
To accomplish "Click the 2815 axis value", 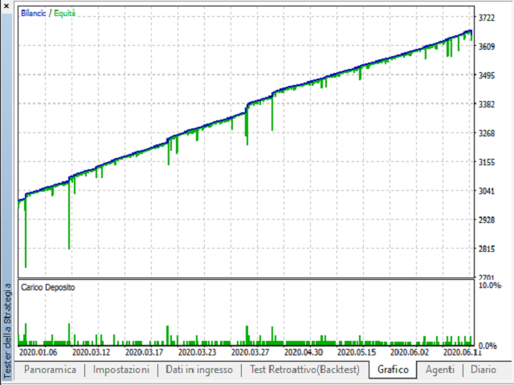I will [x=487, y=249].
